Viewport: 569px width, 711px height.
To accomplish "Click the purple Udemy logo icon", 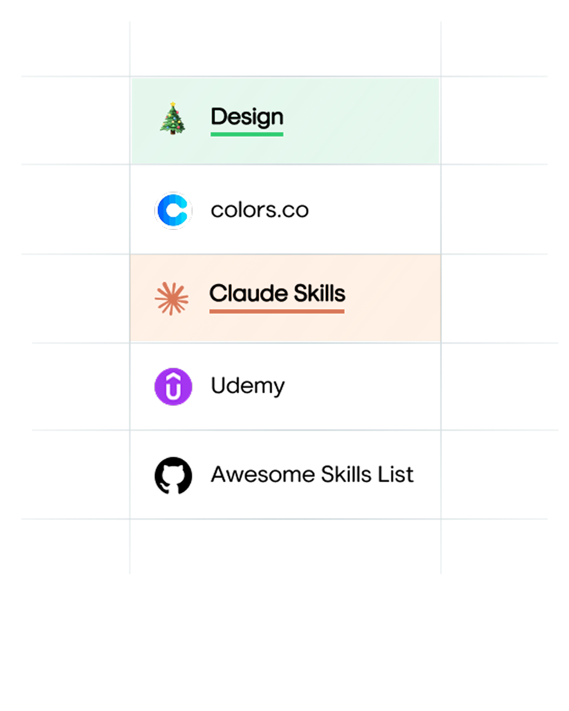I will click(x=173, y=387).
